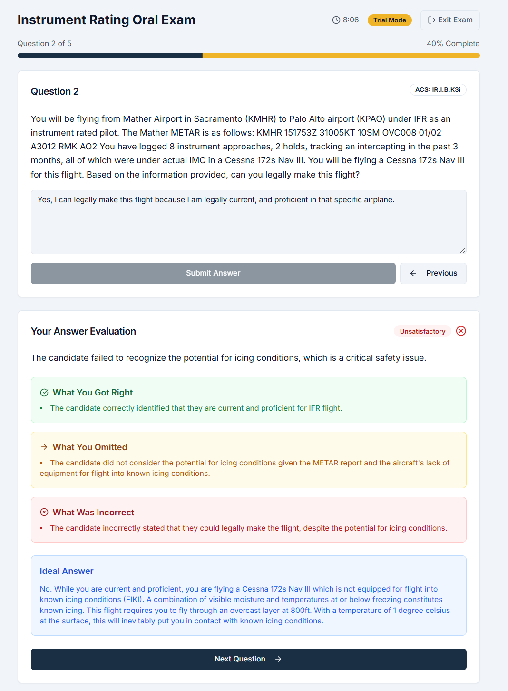
Task: Click the Question 2 of 5 label
Action: point(45,44)
